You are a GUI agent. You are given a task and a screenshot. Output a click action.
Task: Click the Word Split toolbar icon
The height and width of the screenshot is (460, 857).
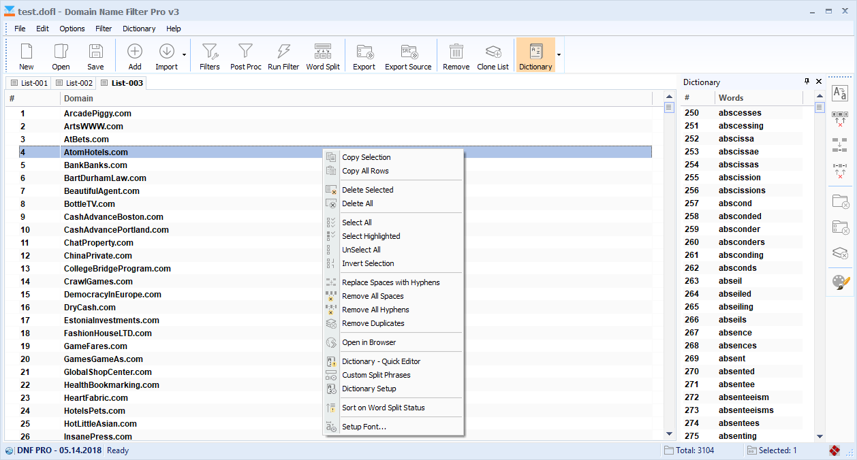point(323,55)
